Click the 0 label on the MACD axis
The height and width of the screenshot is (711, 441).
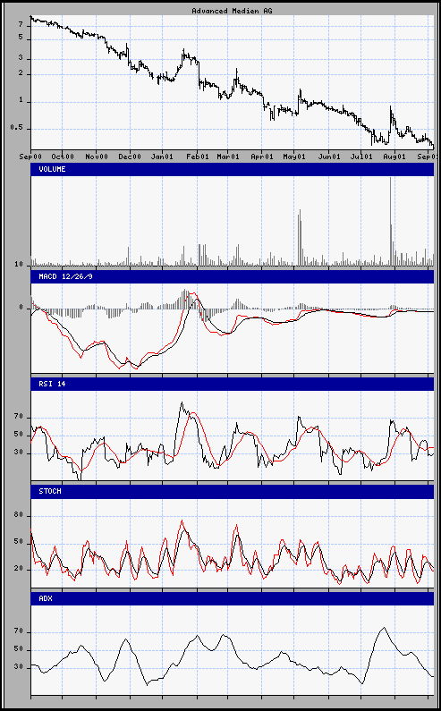pyautogui.click(x=21, y=308)
